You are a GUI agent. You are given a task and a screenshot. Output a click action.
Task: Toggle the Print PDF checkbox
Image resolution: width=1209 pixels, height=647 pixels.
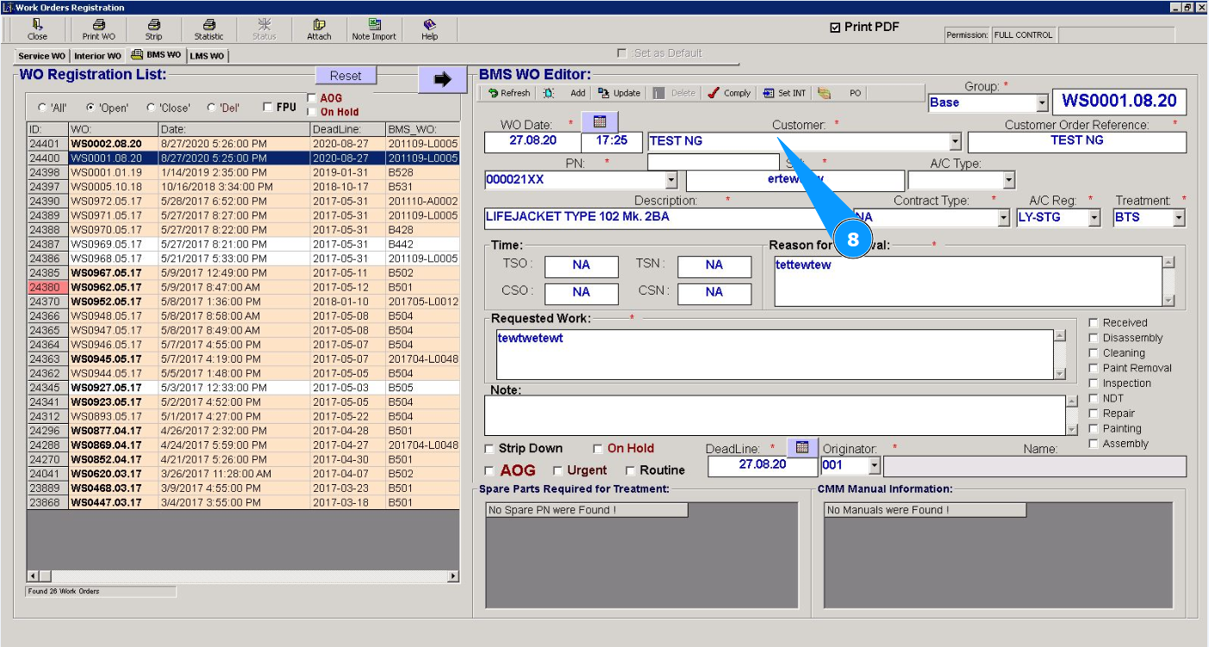tap(834, 28)
